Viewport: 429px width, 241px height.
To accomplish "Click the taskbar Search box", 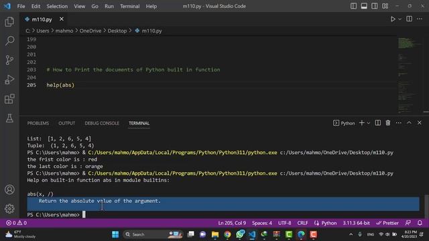I will click(x=154, y=234).
